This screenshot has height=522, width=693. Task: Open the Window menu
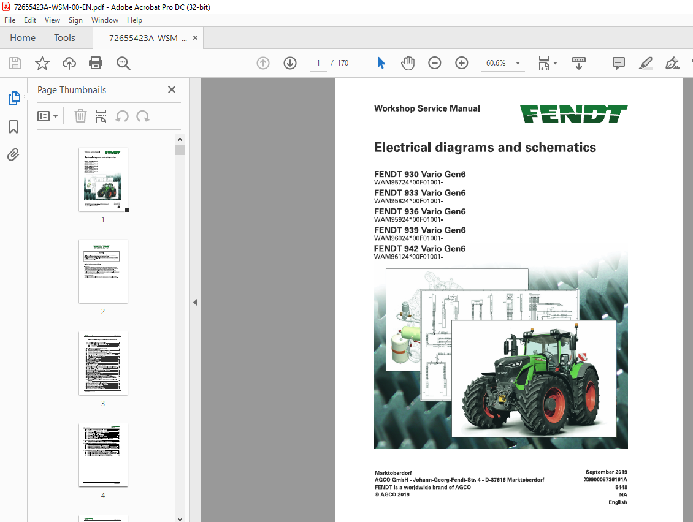105,20
